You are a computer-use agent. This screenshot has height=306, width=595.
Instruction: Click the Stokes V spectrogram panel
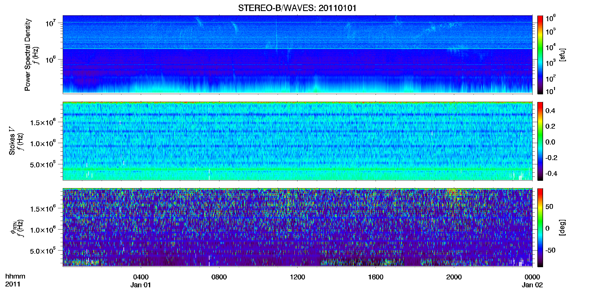click(x=297, y=141)
